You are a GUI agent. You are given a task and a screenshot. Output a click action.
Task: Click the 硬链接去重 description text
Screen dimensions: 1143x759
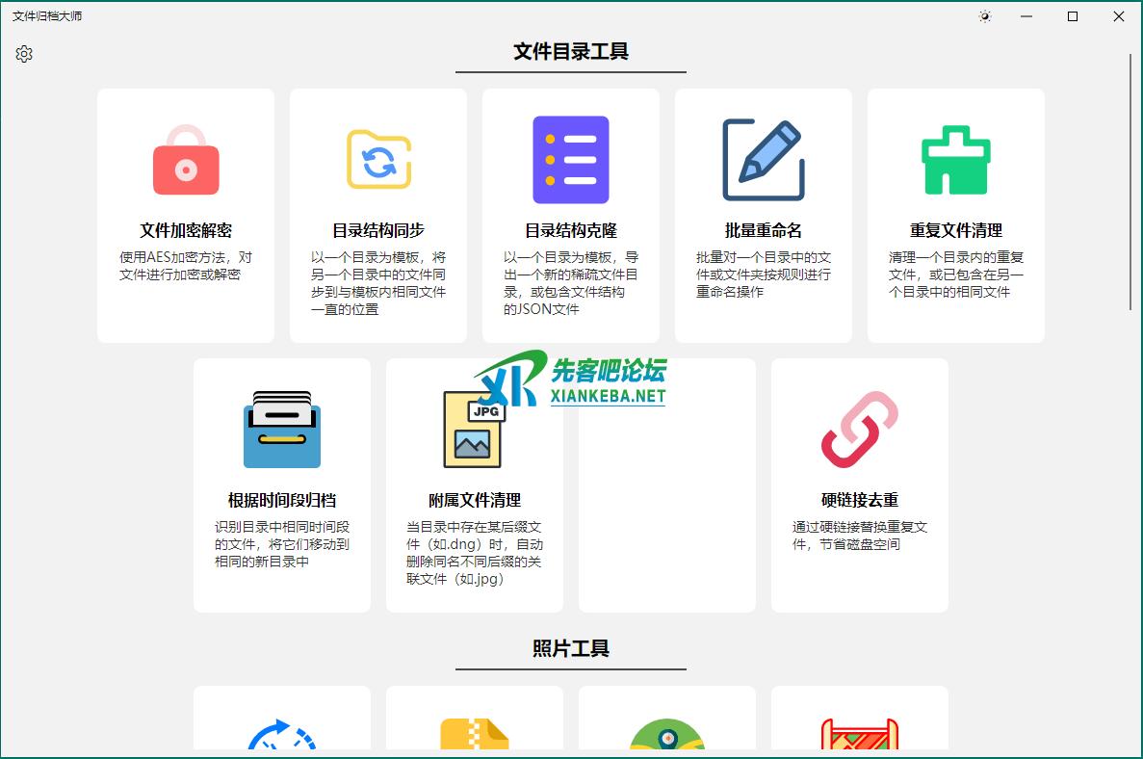click(x=860, y=536)
